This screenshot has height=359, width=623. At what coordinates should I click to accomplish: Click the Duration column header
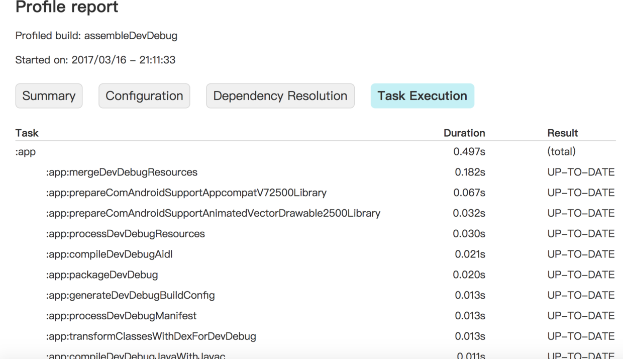click(x=464, y=133)
